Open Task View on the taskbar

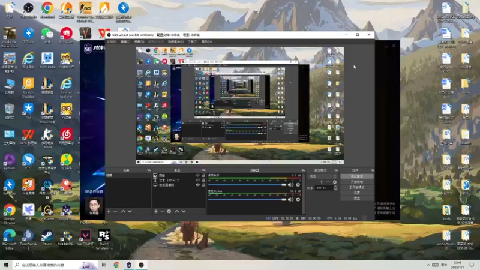coord(104,265)
